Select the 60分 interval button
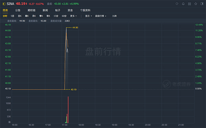 tap(64, 16)
